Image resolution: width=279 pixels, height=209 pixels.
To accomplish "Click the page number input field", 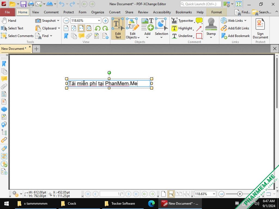I will point(112,194).
